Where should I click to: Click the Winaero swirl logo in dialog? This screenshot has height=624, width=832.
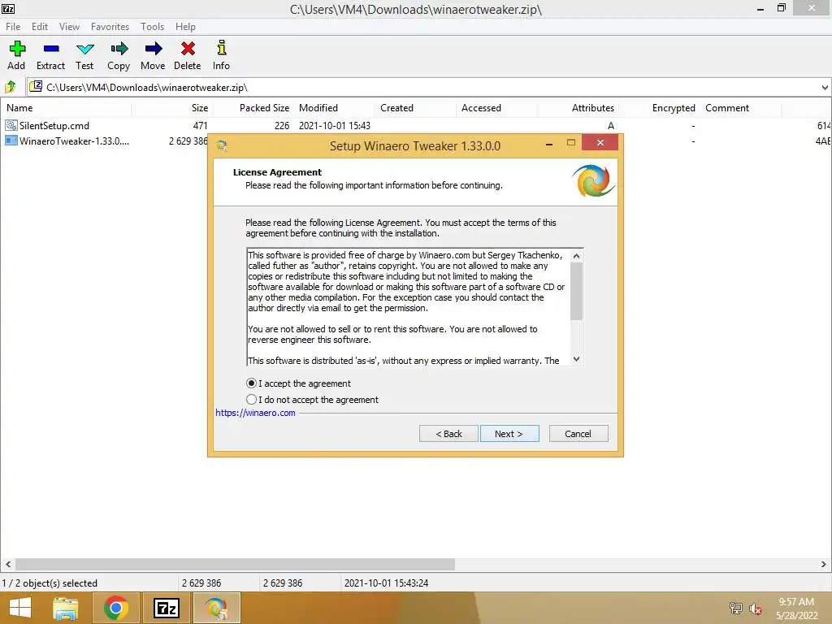[x=593, y=181]
